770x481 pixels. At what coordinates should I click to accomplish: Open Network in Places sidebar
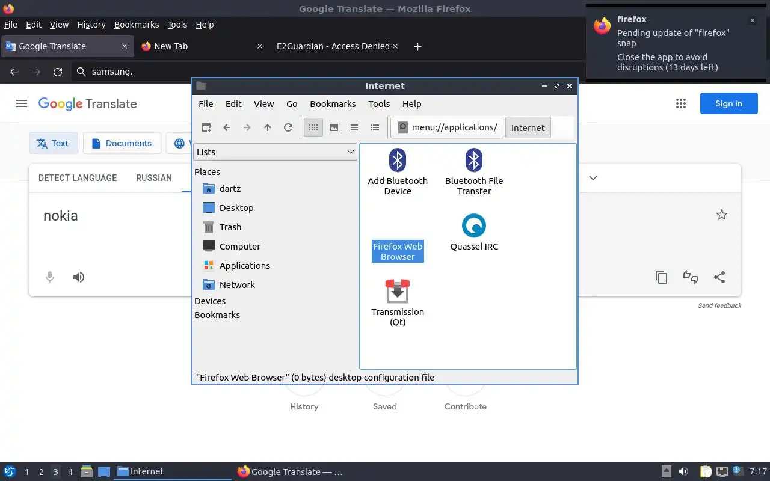pos(229,285)
